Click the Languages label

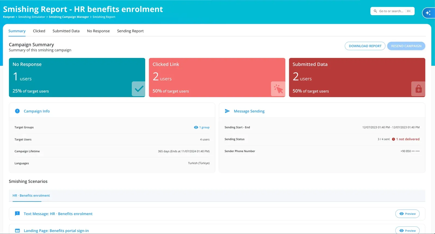coord(21,163)
